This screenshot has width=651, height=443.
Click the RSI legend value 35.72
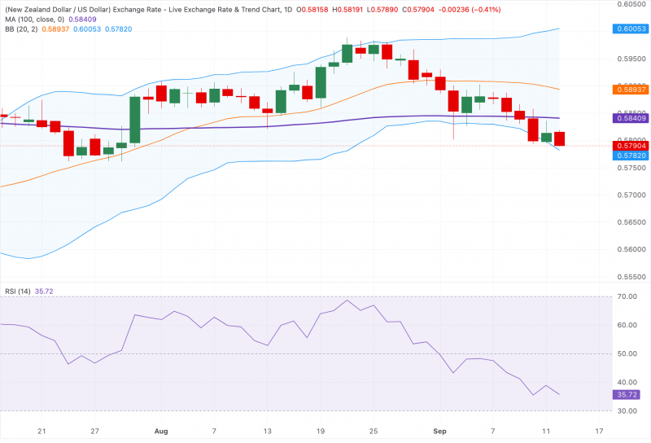pyautogui.click(x=44, y=292)
